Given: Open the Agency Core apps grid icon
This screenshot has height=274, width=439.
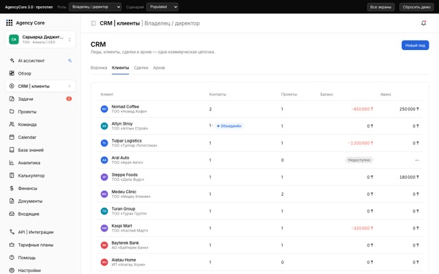Looking at the screenshot, I should point(9,23).
